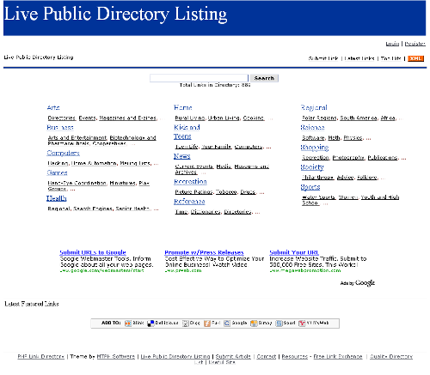Image resolution: width=430 pixels, height=375 pixels.
Task: Open the Kids and Teens category
Action: coord(187,131)
